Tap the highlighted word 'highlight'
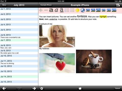The width and height of the screenshot is (122, 91). pyautogui.click(x=103, y=17)
